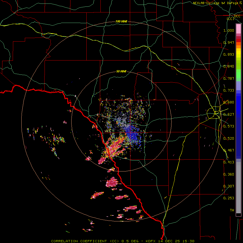The image size is (243, 243).
Task: Click the 1.000 legend value
Action: [x=229, y=30]
